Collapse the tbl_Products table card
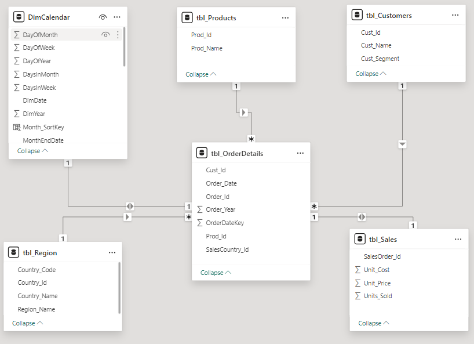 pyautogui.click(x=200, y=74)
